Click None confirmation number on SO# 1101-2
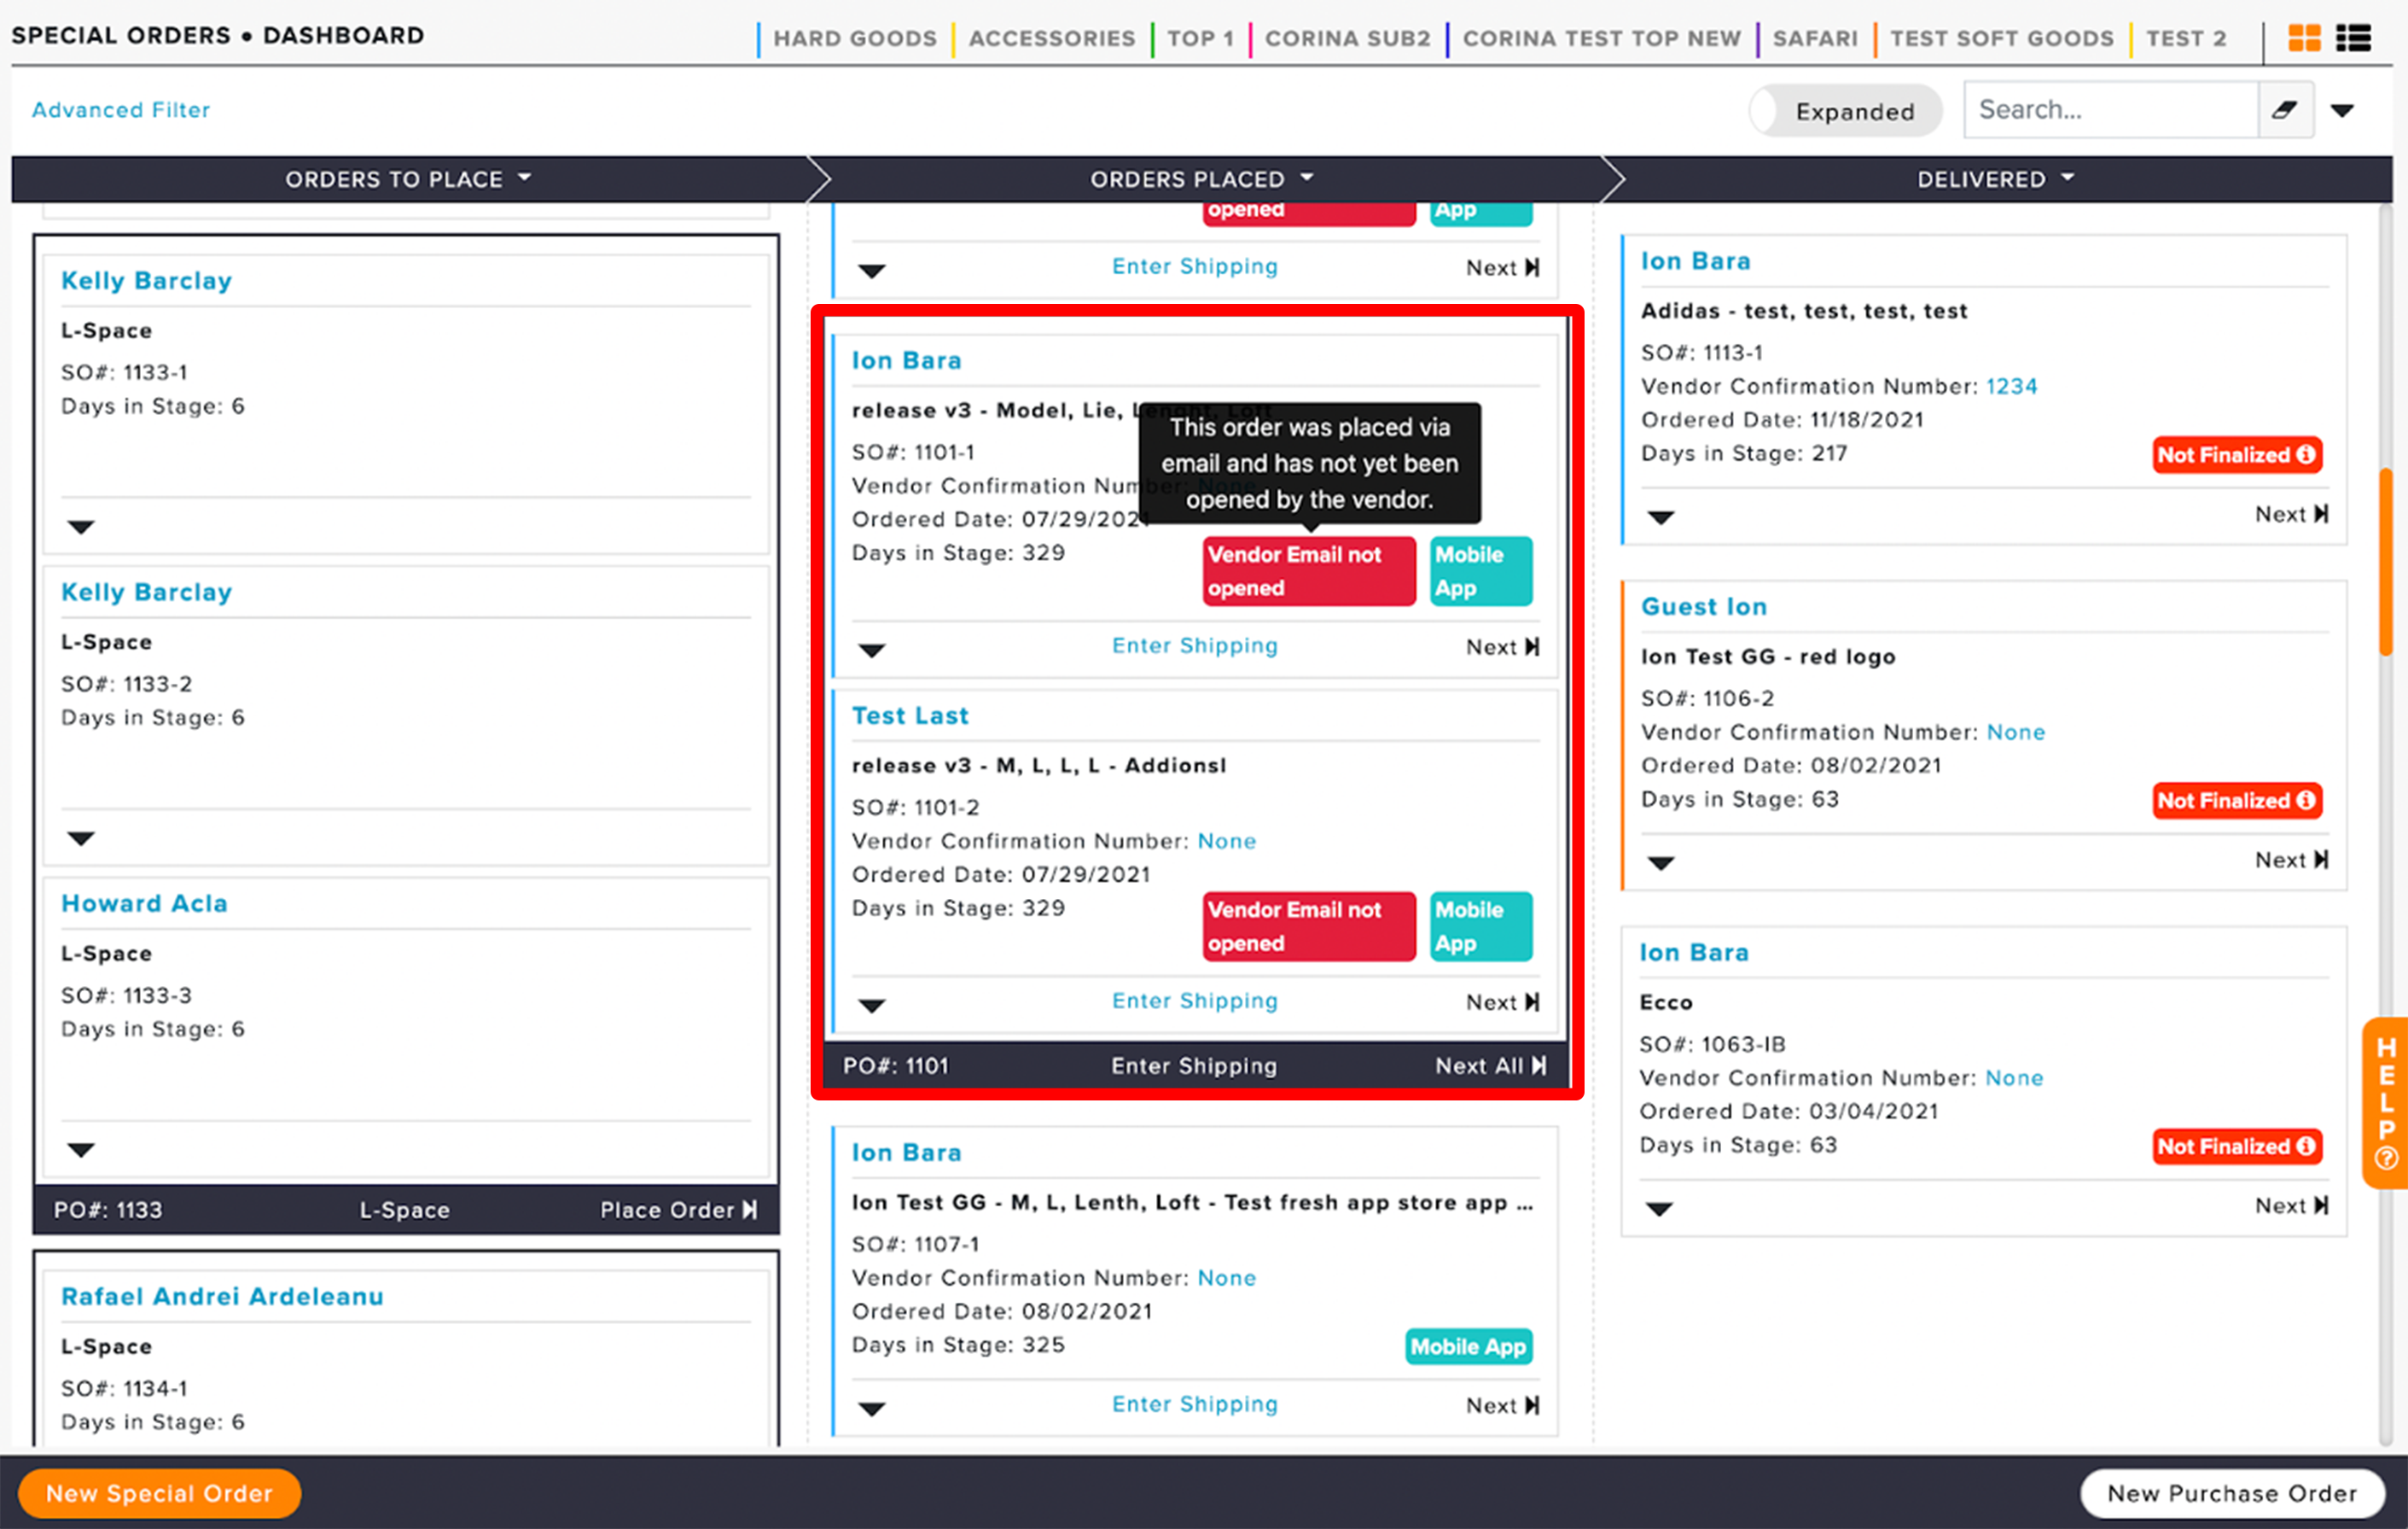Viewport: 2408px width, 1529px height. (1227, 842)
